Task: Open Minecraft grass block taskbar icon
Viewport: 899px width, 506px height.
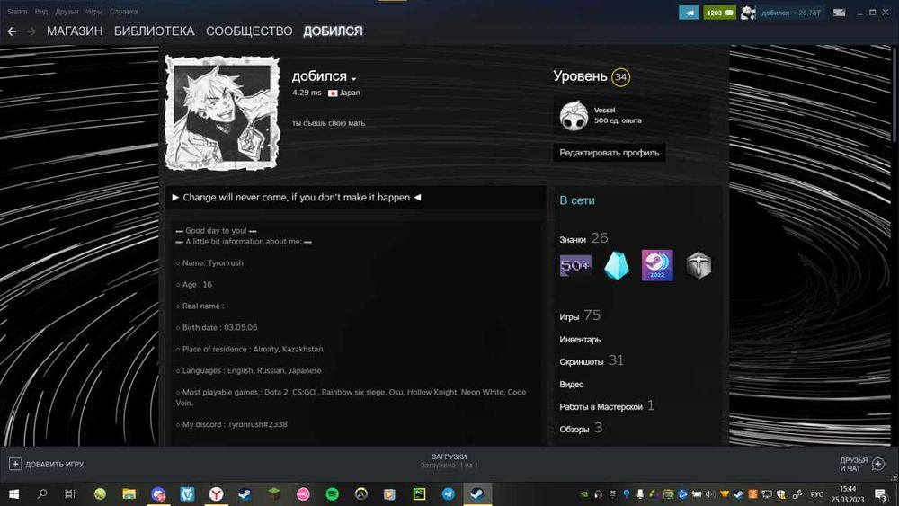Action: point(274,494)
